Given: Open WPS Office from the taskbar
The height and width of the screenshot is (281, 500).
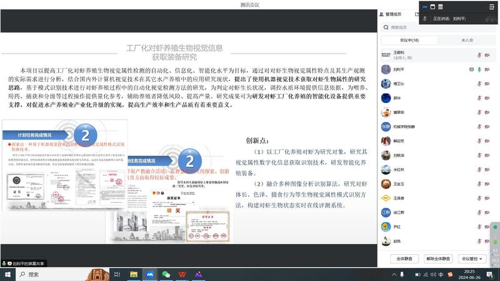Looking at the screenshot, I should pos(182,274).
